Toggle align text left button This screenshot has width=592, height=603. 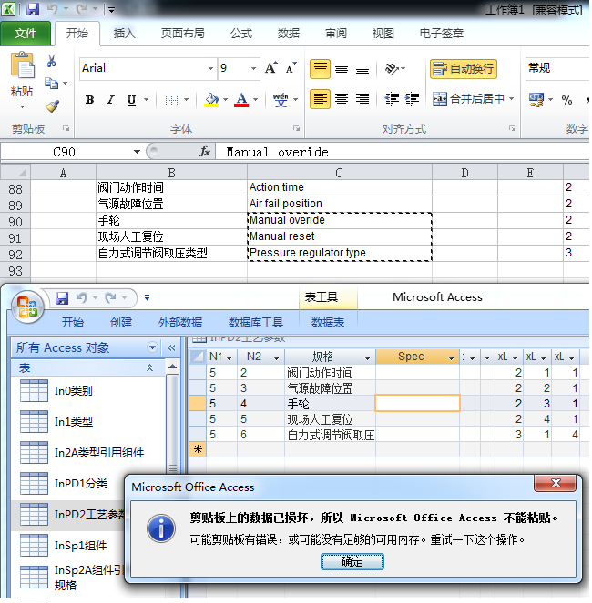[320, 99]
